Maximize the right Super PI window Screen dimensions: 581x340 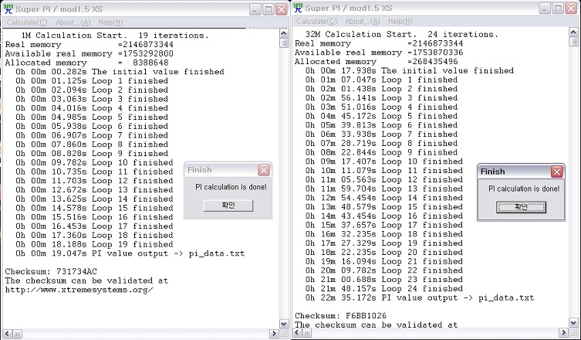tap(558, 8)
